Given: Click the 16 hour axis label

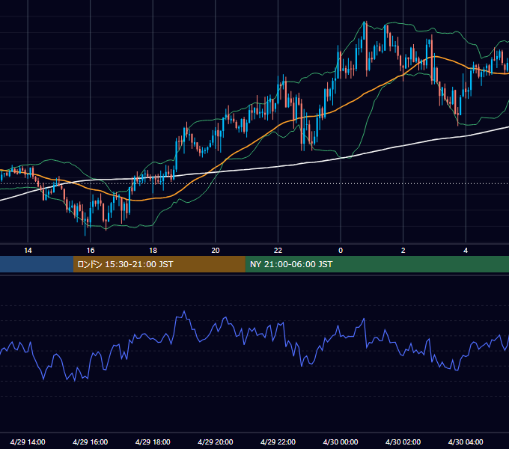Looking at the screenshot, I should (x=91, y=251).
